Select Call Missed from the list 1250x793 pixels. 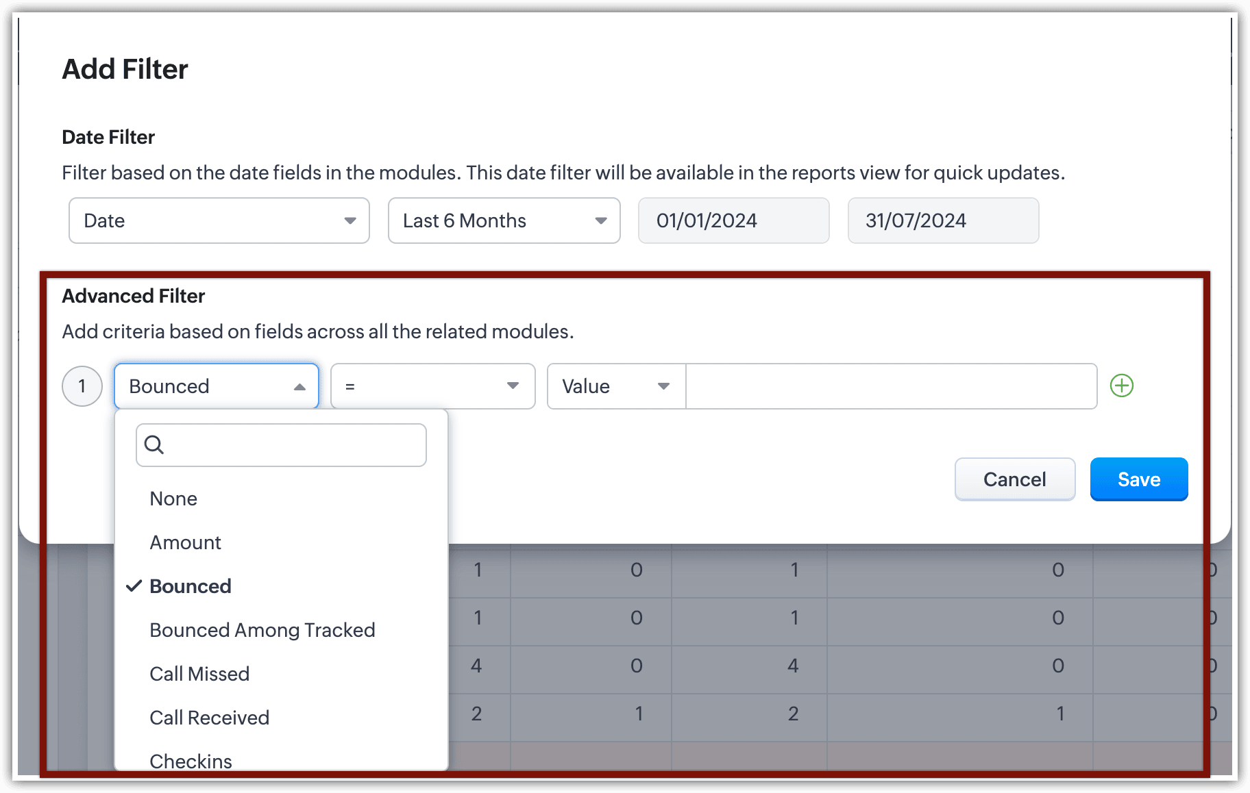pos(199,674)
